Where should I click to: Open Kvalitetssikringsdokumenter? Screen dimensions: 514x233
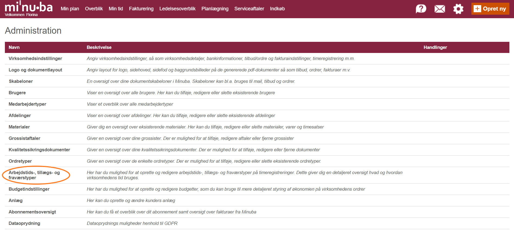pyautogui.click(x=39, y=150)
